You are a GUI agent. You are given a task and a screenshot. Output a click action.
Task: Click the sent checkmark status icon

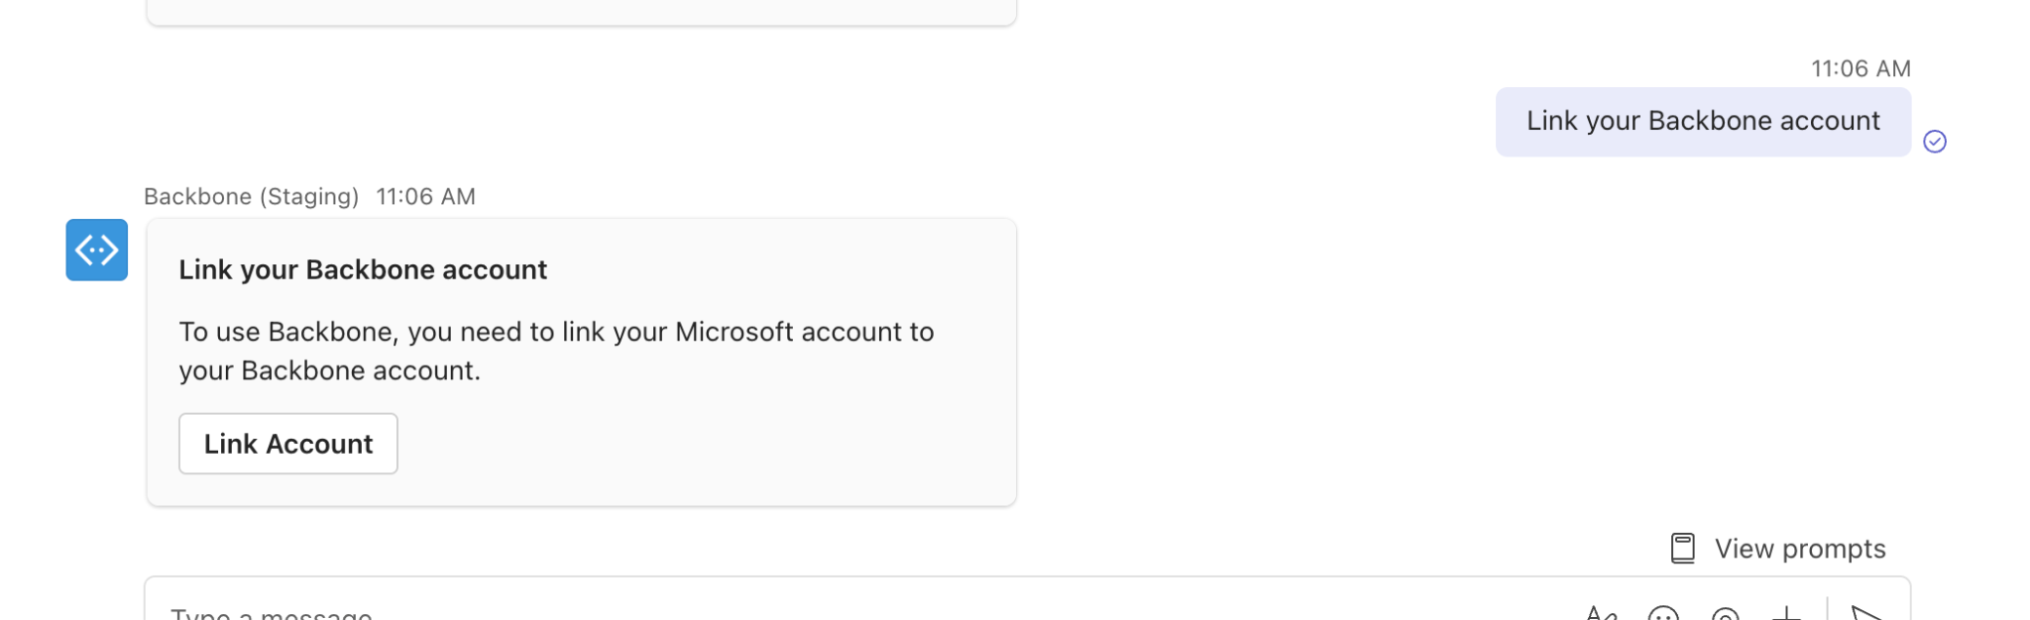coord(1934,142)
